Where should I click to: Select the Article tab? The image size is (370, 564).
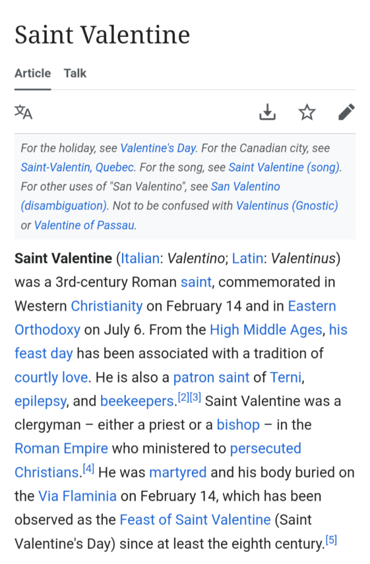32,73
